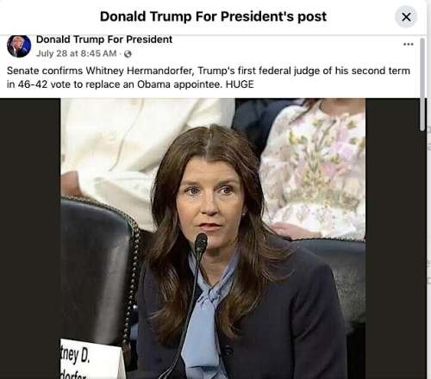Close the post dialog with the X
This screenshot has height=379, width=431.
coord(406,17)
